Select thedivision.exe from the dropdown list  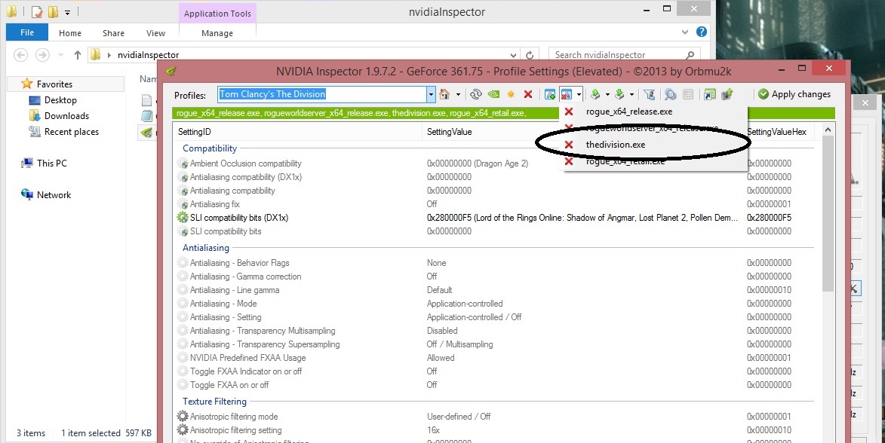[616, 144]
